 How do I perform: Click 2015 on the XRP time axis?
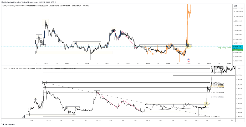[x=98, y=120]
